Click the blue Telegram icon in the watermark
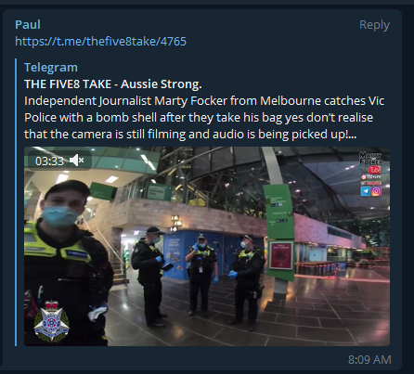The height and width of the screenshot is (374, 414). pyautogui.click(x=366, y=191)
